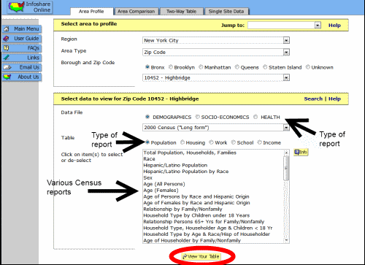
Task: Click the View Your Table button
Action: [201, 256]
